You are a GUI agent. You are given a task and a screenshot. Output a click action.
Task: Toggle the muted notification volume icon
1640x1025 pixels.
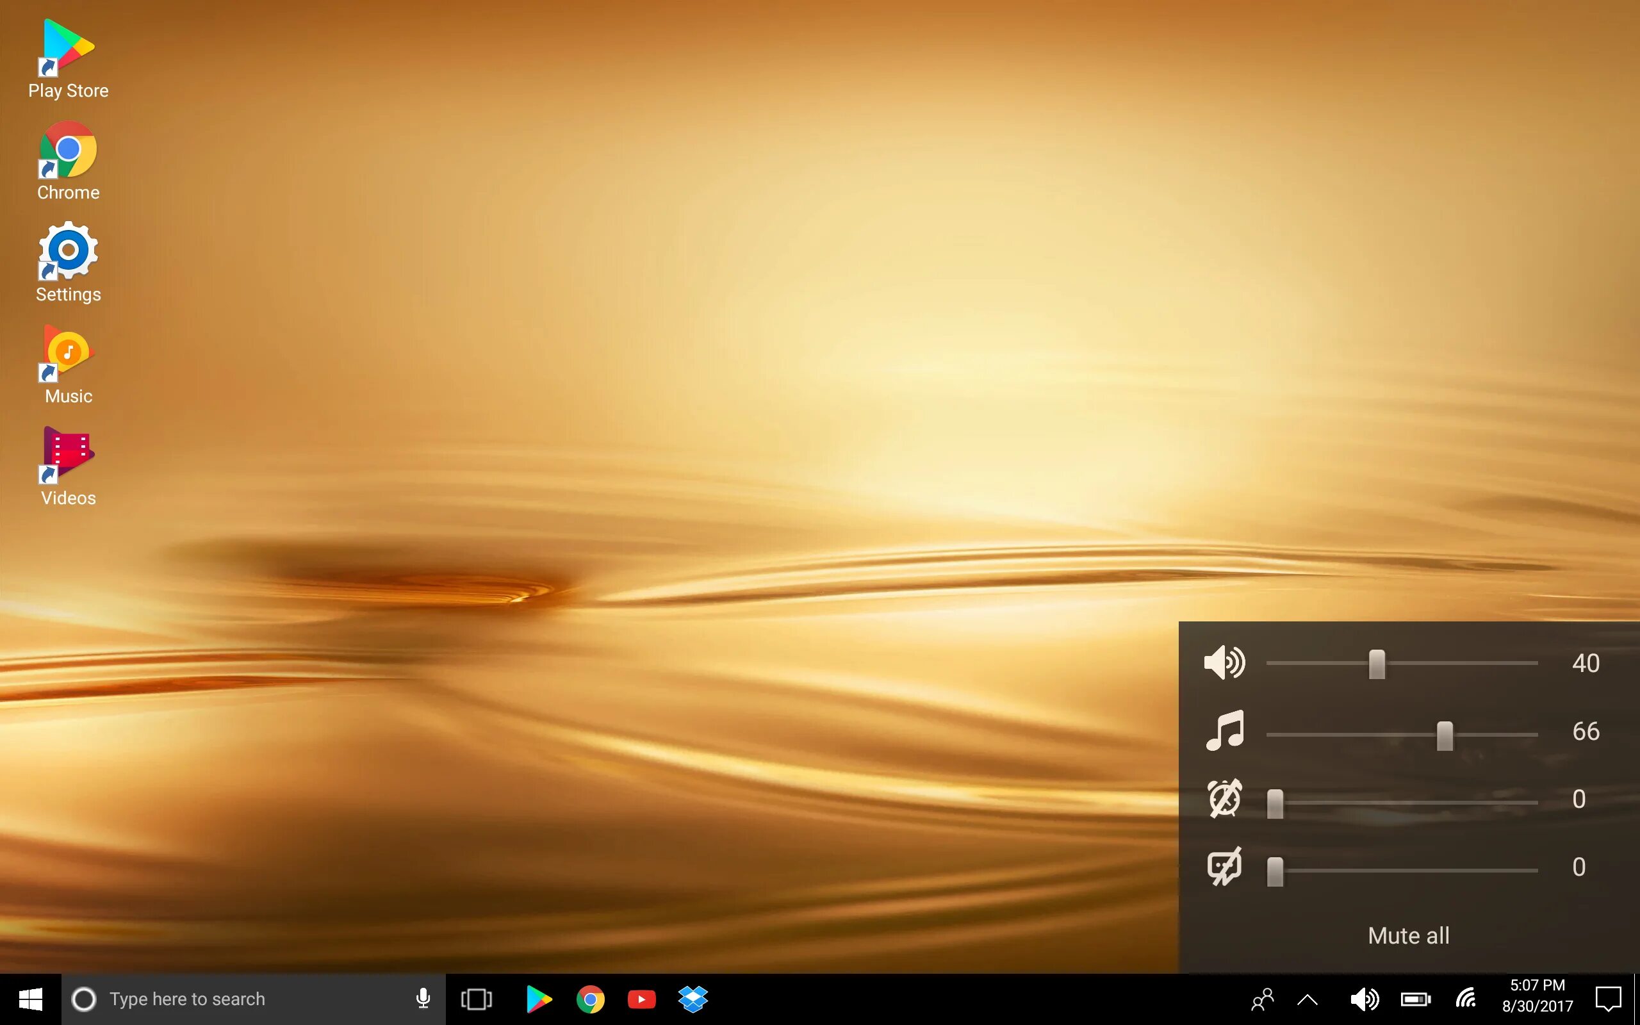1224,866
